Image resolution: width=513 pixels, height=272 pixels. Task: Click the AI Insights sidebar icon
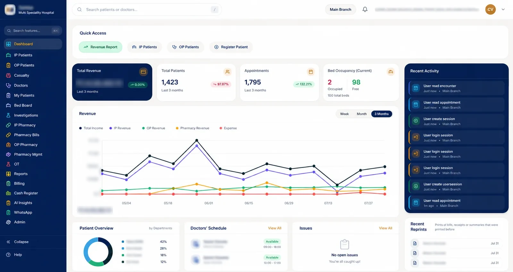pos(8,203)
